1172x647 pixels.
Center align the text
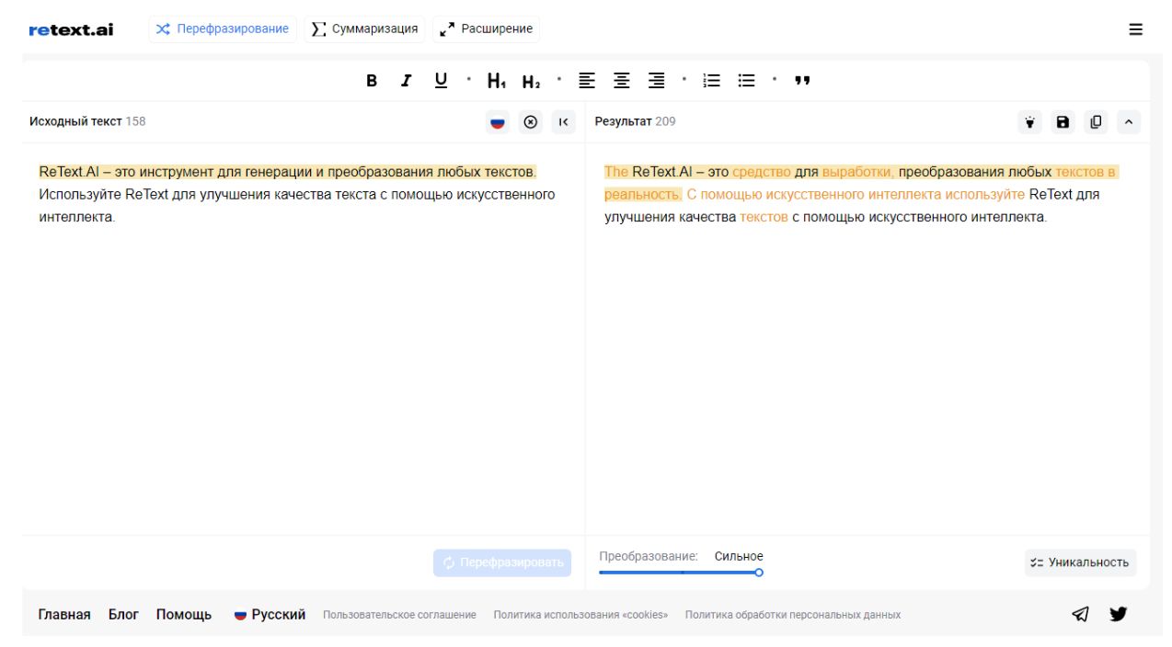point(622,81)
